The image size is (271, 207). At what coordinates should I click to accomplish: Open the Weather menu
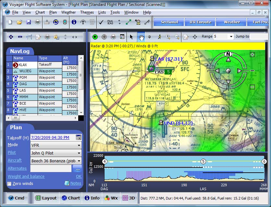point(68,12)
